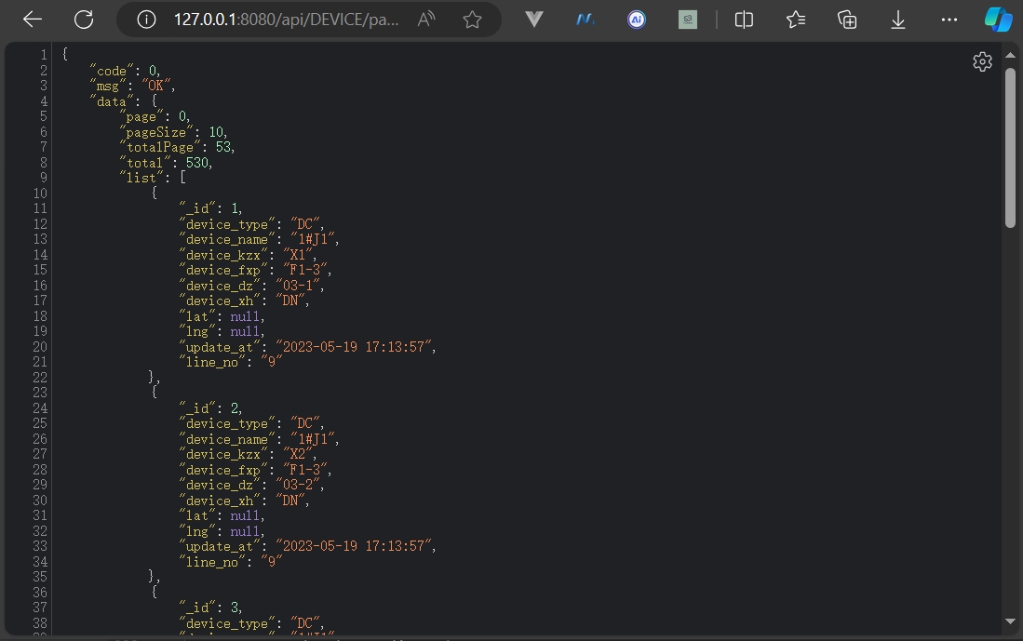Refresh the page with reload icon
This screenshot has width=1023, height=641.
[84, 20]
